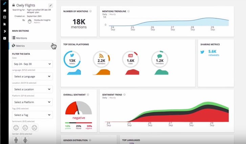246x144 pixels.
Task: Switch Mentions Trendline to Hourly
Action: (112, 14)
